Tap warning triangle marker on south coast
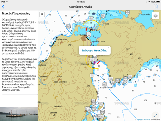 tap(113, 83)
